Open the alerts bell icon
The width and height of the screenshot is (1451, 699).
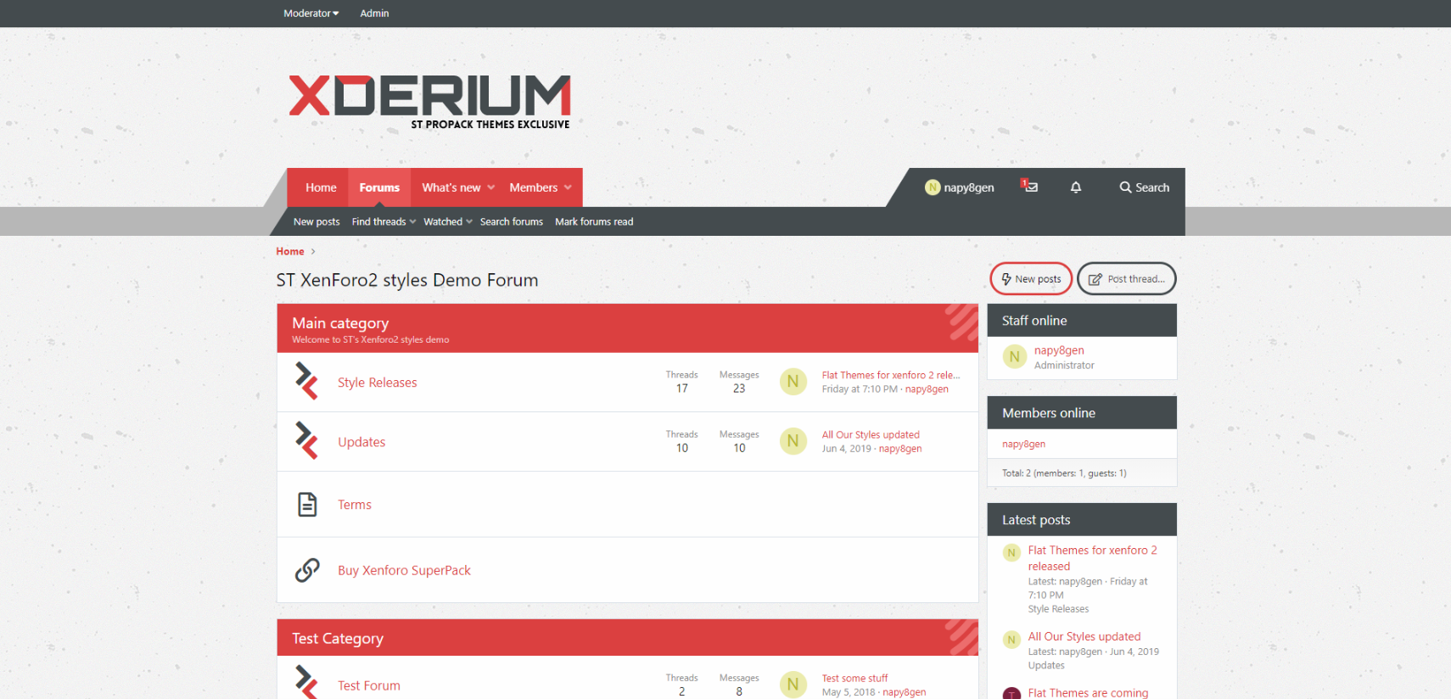click(1075, 187)
